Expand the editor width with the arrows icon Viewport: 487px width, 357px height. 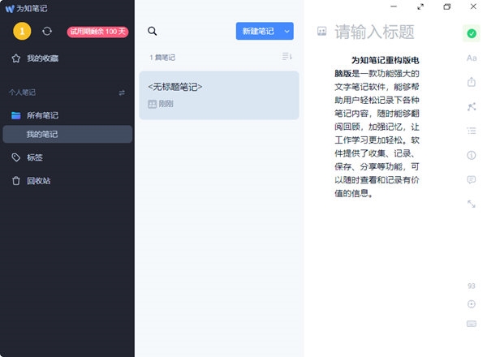(472, 204)
